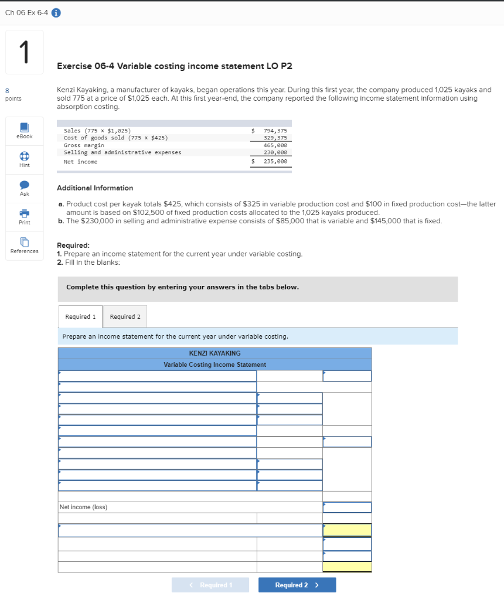Viewport: 504px width, 600px height.
Task: Select the Required 1 tab
Action: [80, 316]
